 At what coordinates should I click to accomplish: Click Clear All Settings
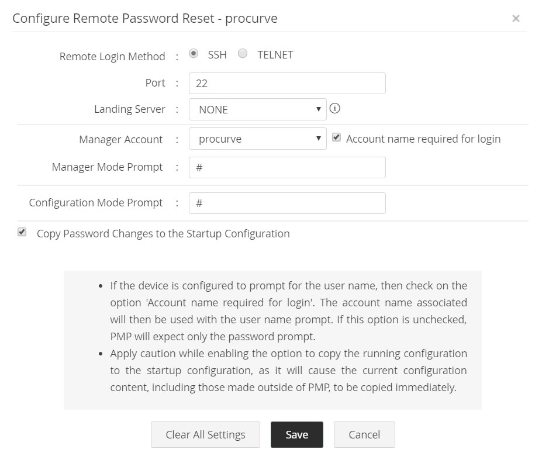coord(205,434)
